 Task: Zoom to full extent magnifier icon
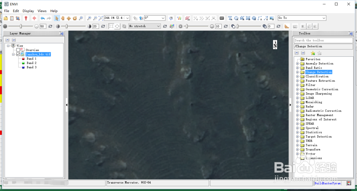click(x=101, y=18)
